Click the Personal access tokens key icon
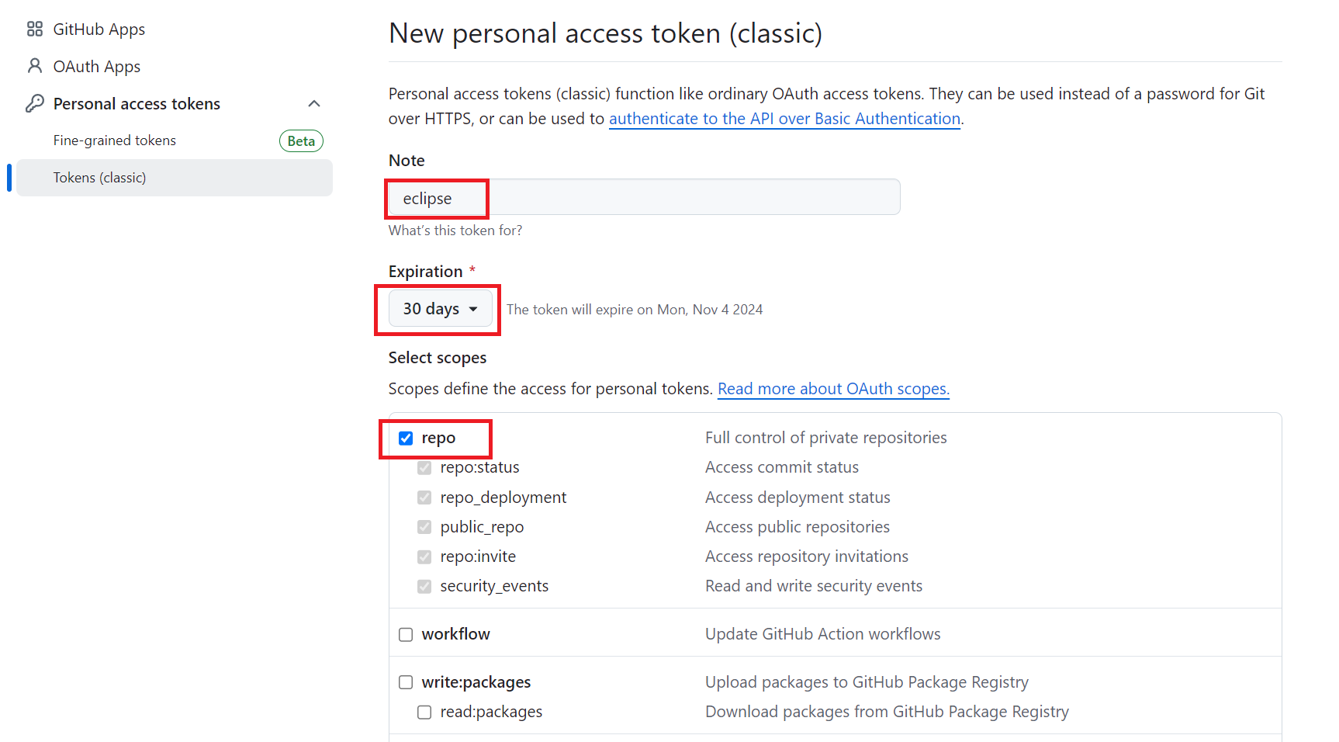Screen dimensions: 1339x742 click(35, 103)
